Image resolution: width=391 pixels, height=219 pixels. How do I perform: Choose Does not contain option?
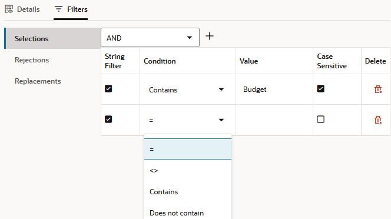point(188,213)
